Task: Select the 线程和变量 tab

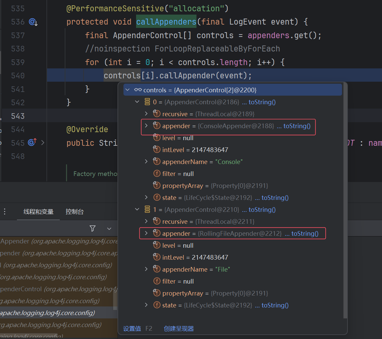Action: [x=38, y=212]
